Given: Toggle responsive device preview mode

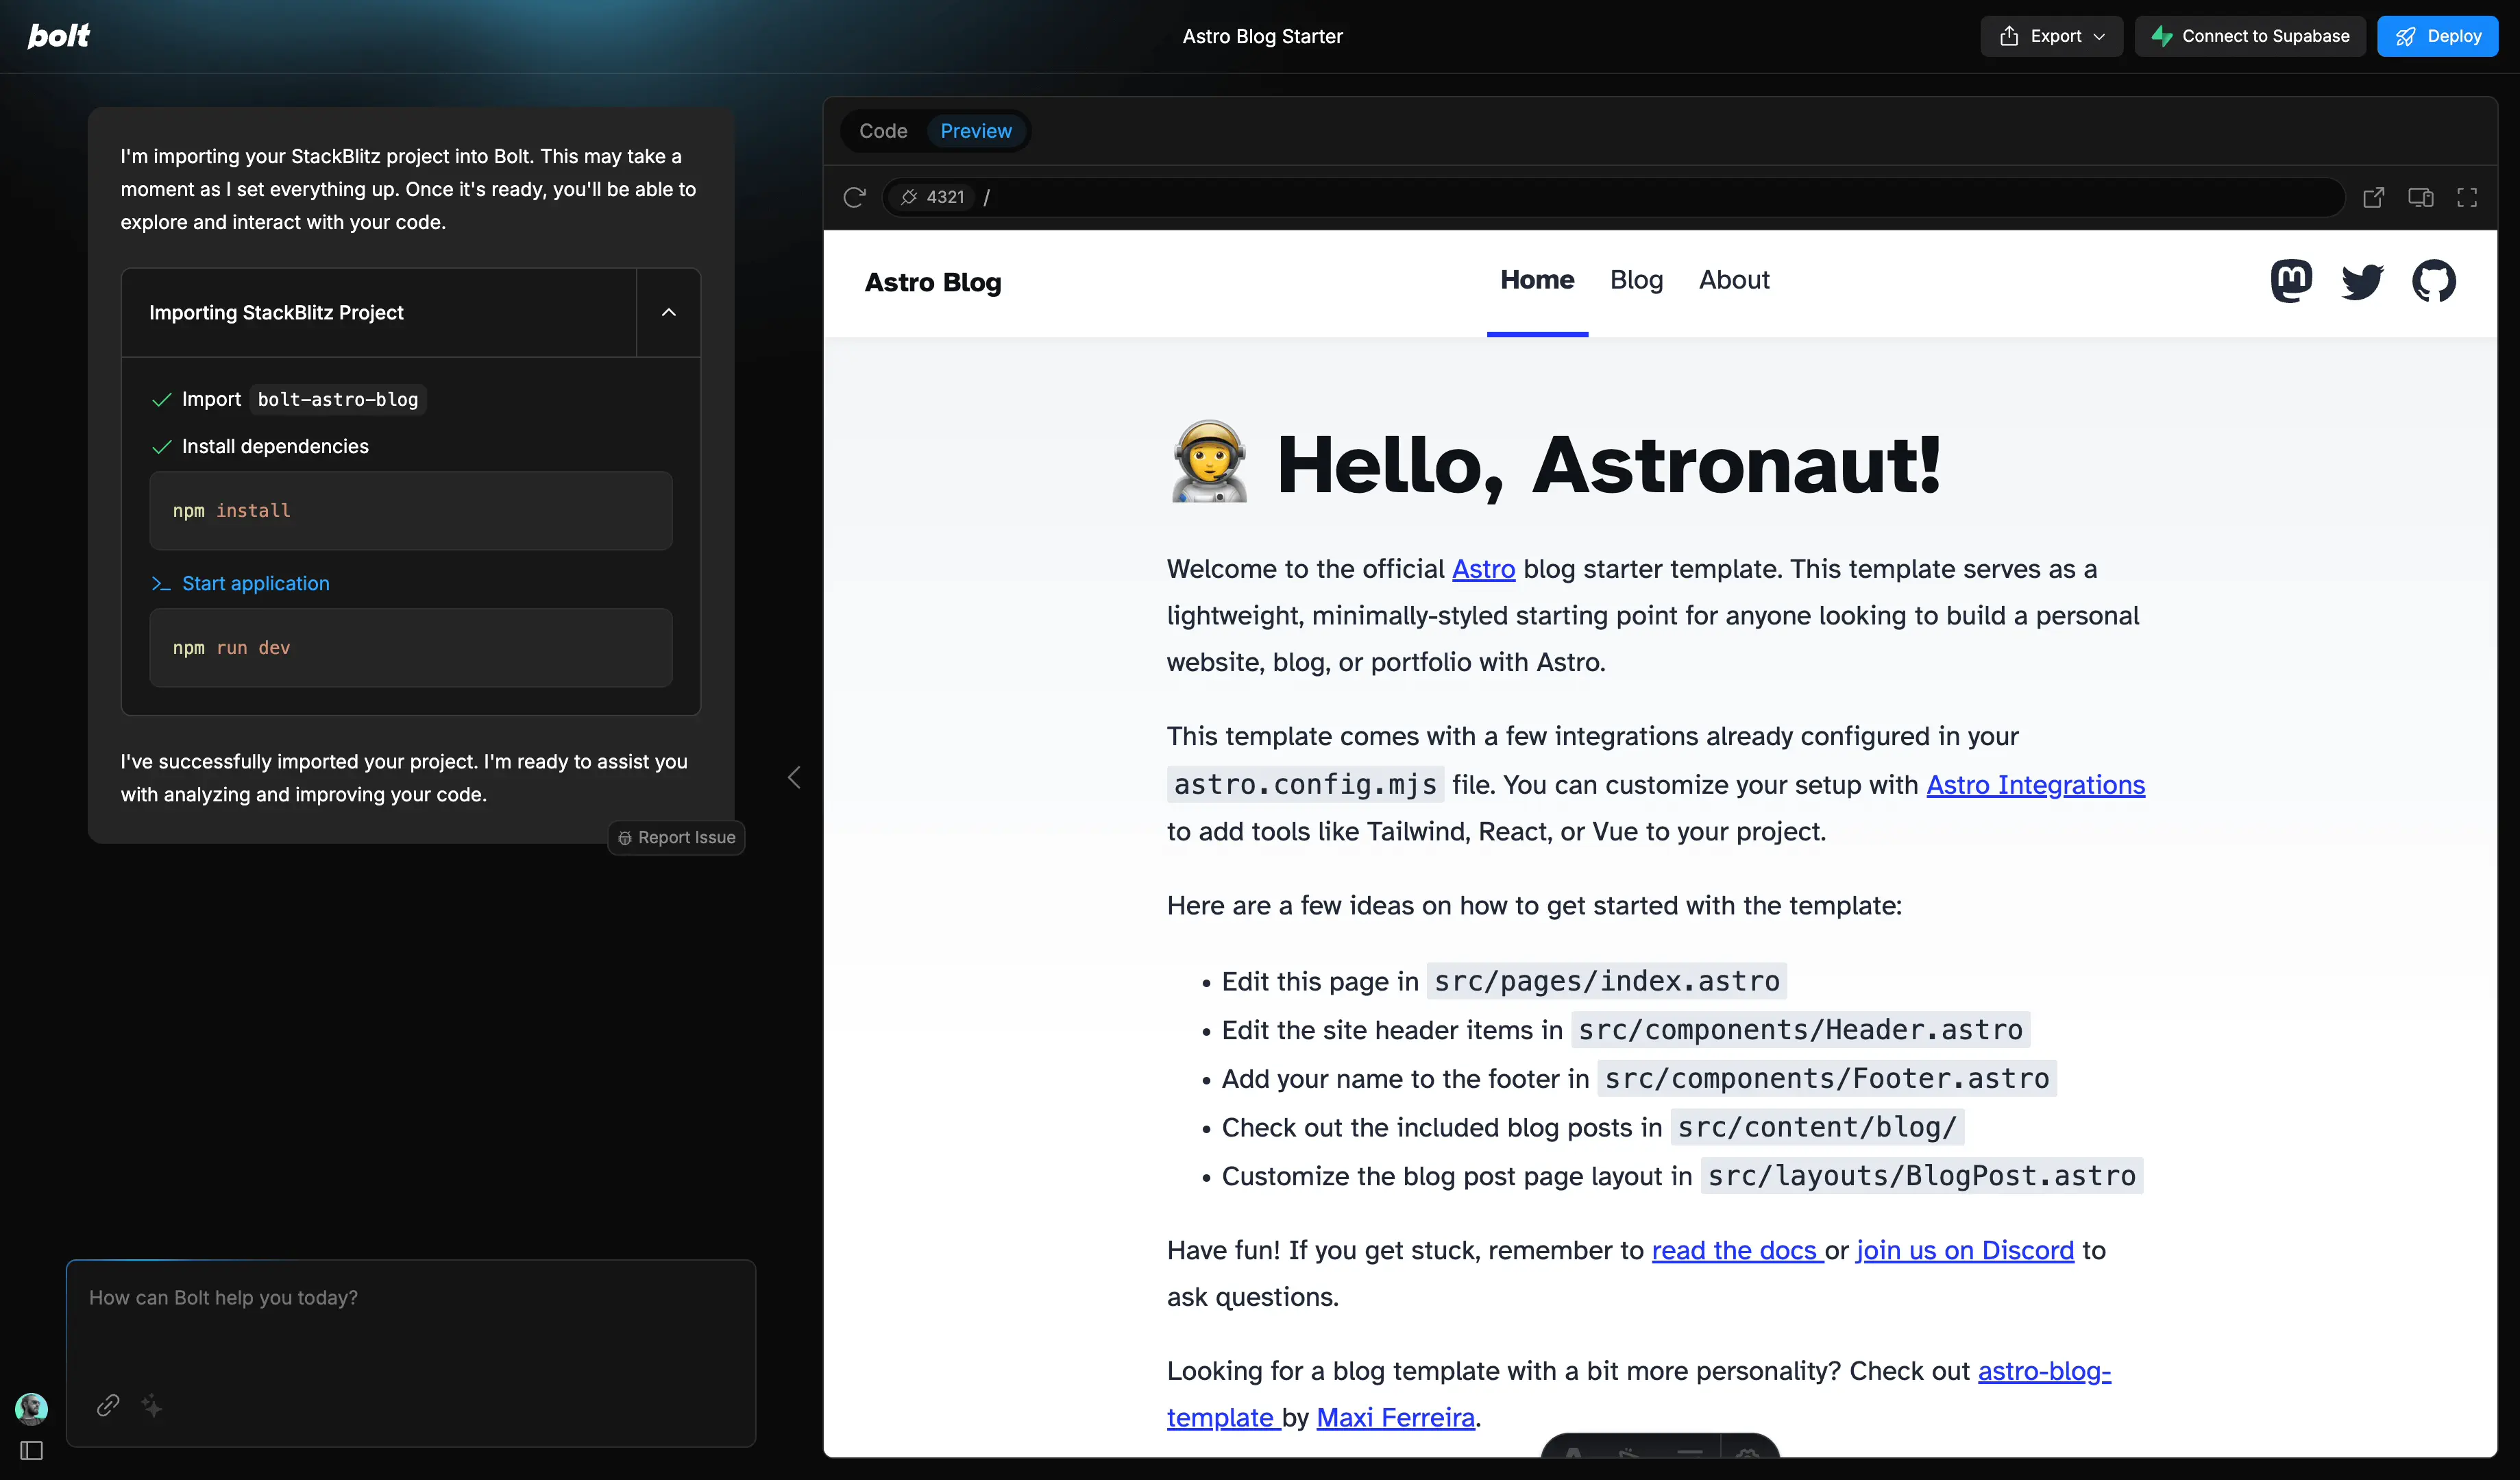Looking at the screenshot, I should (2421, 197).
